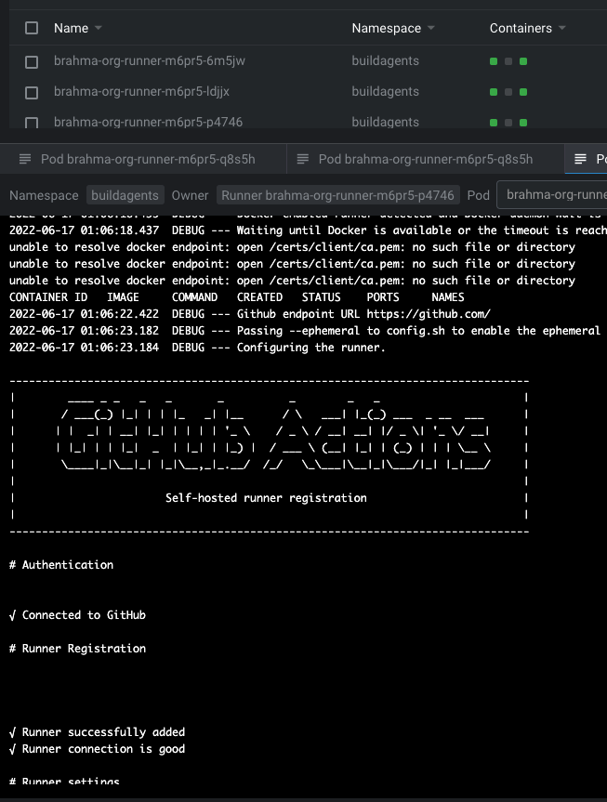The height and width of the screenshot is (802, 607).
Task: Toggle the select-all checkbox in table header
Action: (x=32, y=28)
